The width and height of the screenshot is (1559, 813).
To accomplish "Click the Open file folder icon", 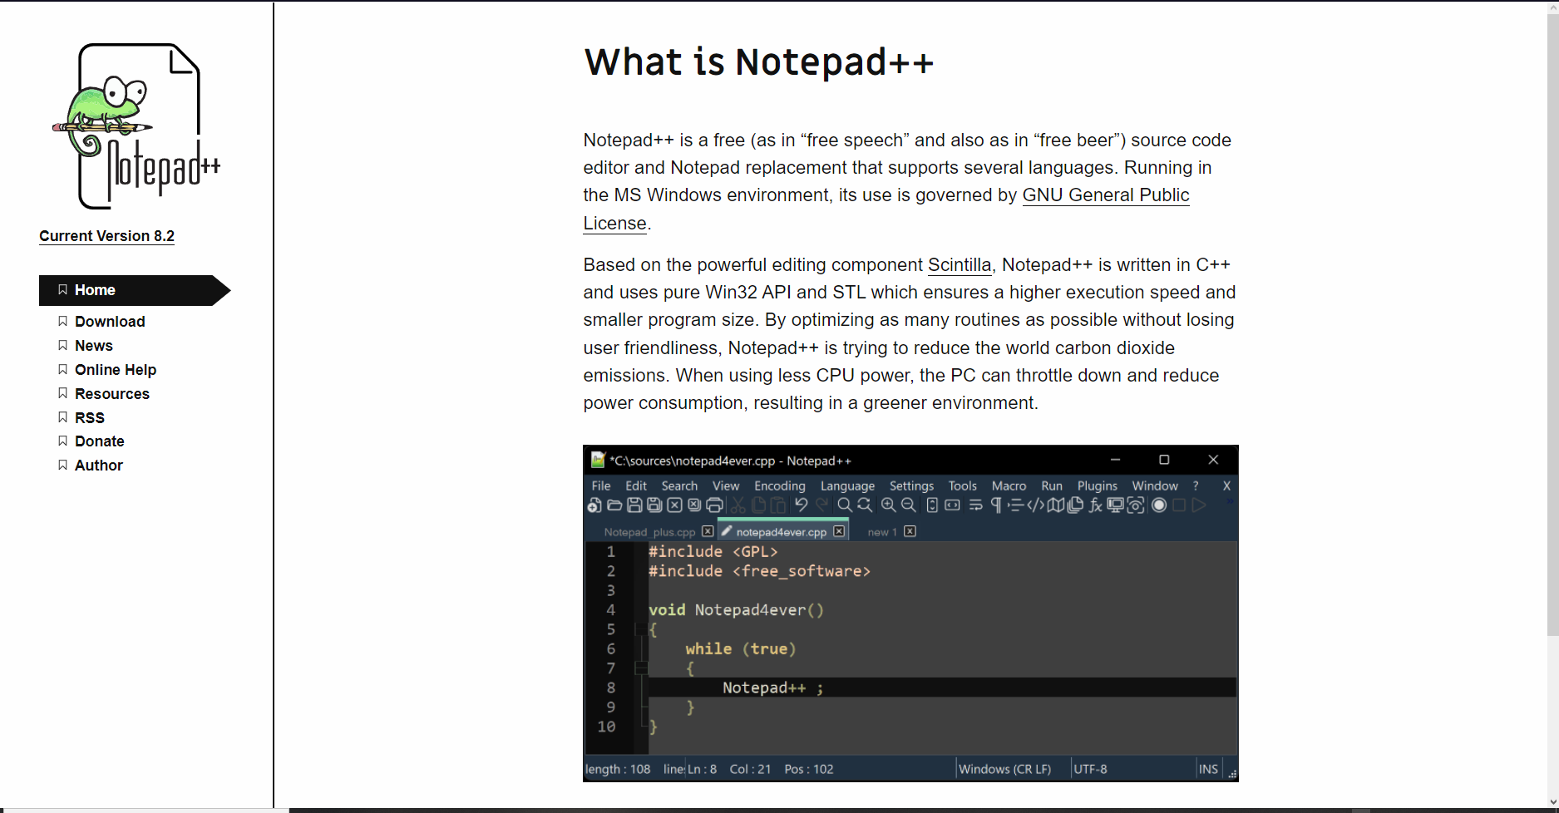I will [614, 505].
